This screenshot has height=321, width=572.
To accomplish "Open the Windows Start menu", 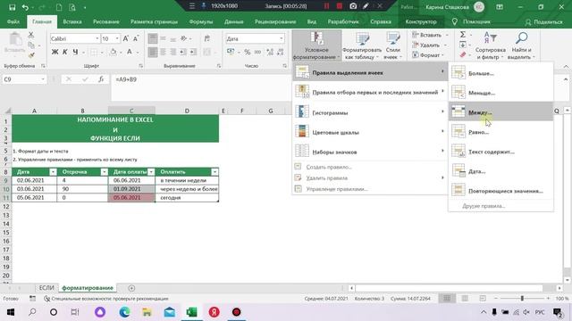I will point(11,312).
